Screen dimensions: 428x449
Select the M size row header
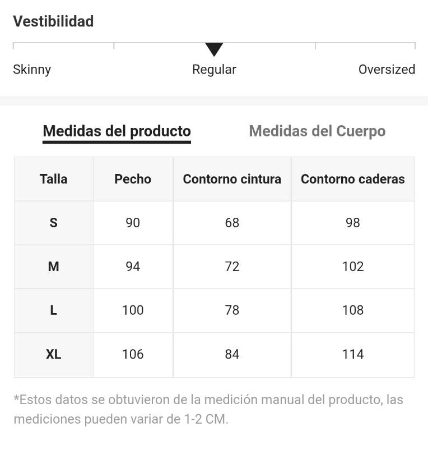click(x=54, y=267)
